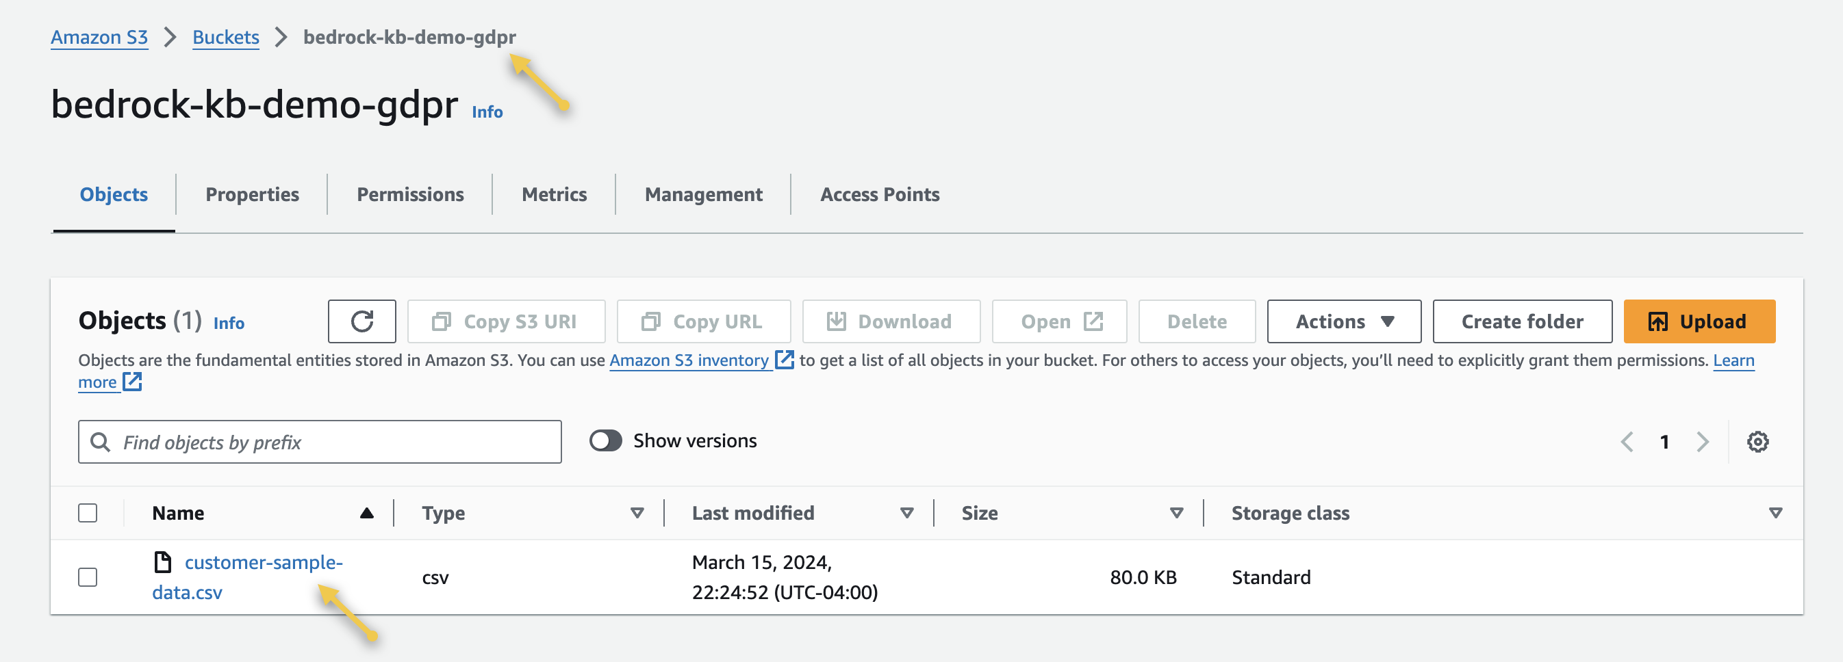Open customer-sample-data.csv object link
Viewport: 1843px width, 662px height.
point(247,577)
